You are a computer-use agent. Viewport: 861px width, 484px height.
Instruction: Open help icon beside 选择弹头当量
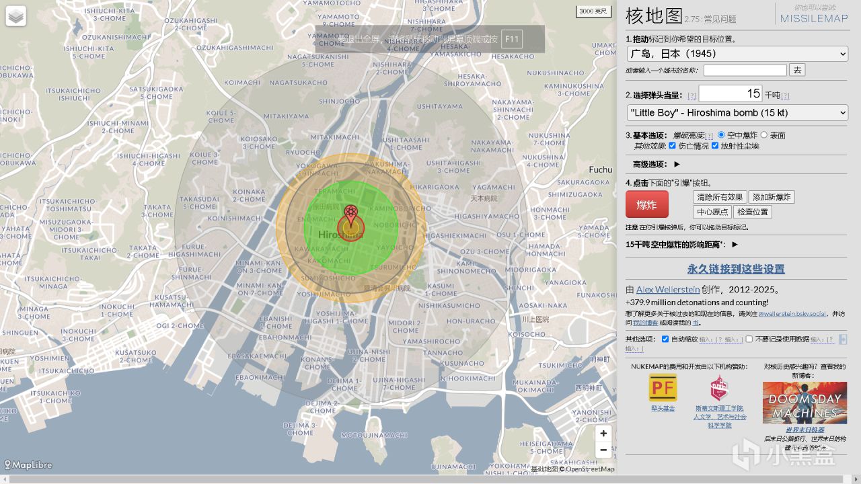coord(691,96)
